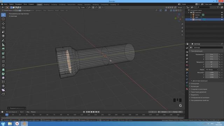Open the Глоба transform orientation dropdown

[x=83, y=7]
